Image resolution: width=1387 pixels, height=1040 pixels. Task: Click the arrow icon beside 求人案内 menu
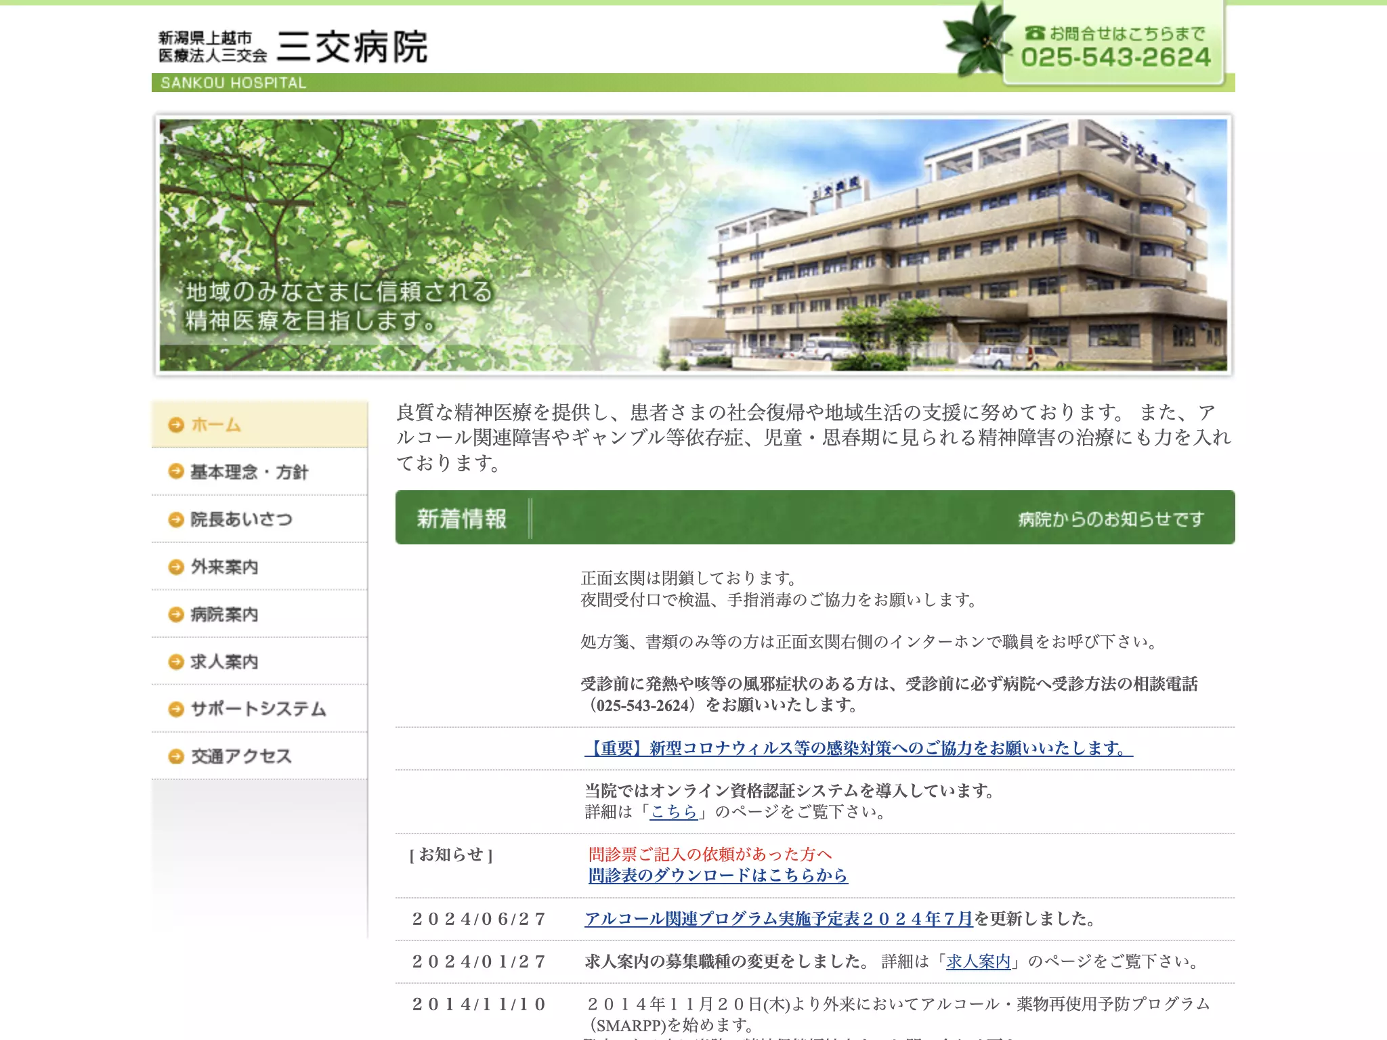click(x=176, y=662)
